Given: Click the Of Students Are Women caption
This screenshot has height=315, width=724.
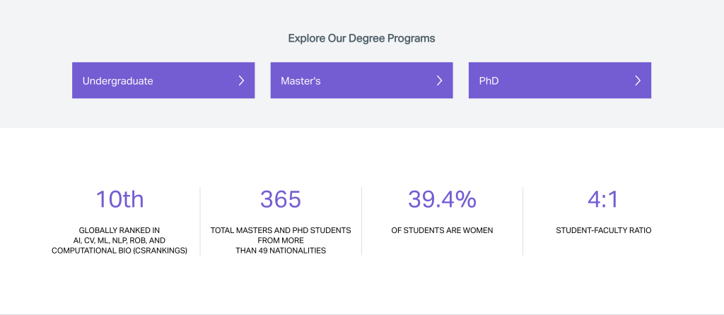Looking at the screenshot, I should (x=442, y=230).
